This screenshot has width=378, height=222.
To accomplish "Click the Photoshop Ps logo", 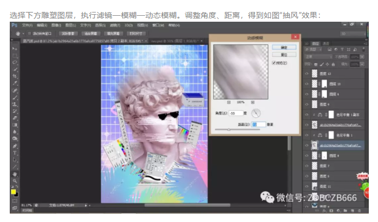I will click(x=15, y=25).
